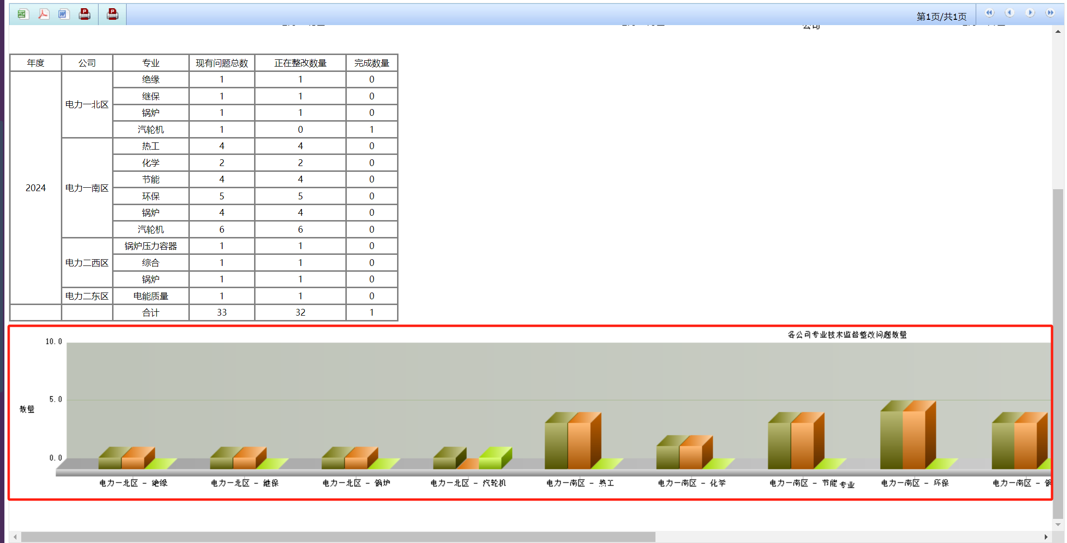Click orange bar for 电力一南区 环保
Viewport: 1067px width, 543px height.
tap(914, 439)
